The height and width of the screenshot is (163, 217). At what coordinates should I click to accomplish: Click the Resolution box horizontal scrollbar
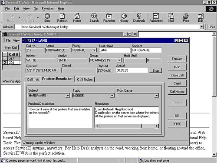pyautogui.click(x=127, y=126)
